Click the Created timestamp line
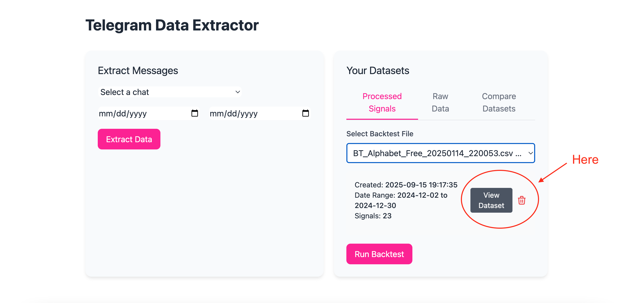 pos(406,185)
